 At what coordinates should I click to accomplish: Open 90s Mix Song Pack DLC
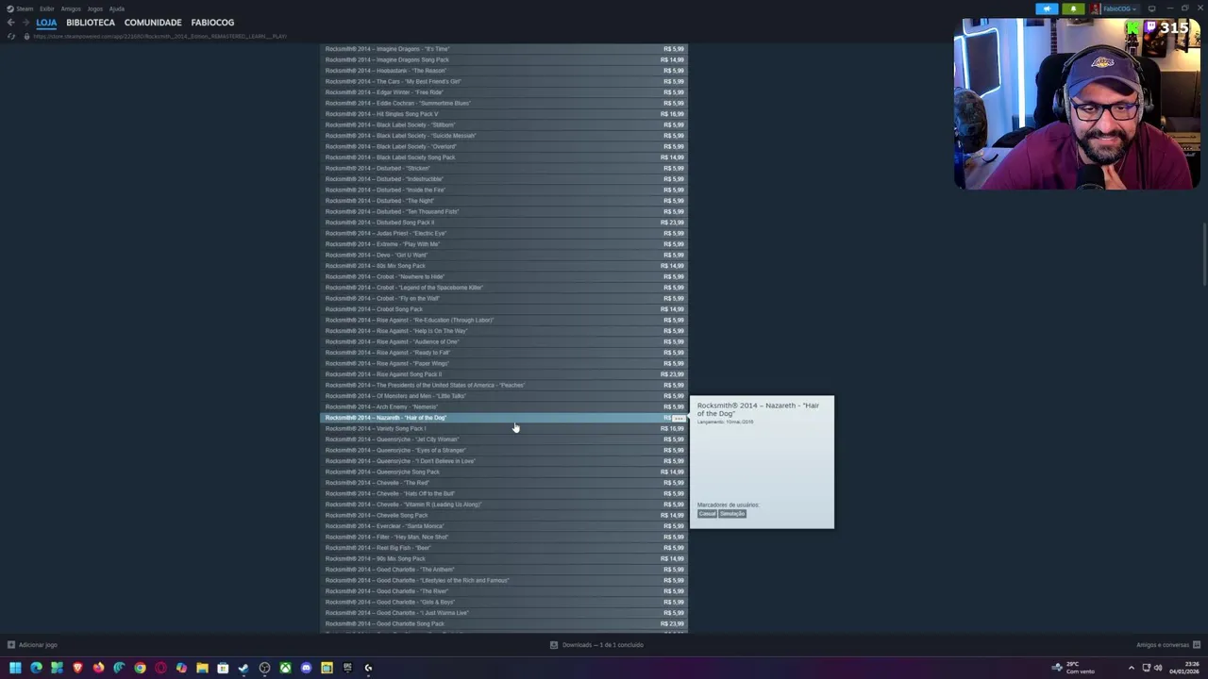tap(505, 558)
